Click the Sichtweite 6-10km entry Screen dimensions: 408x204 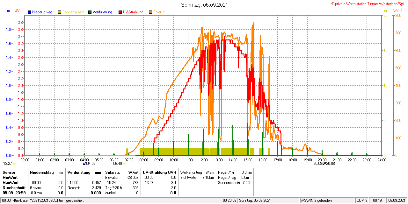[197, 177]
